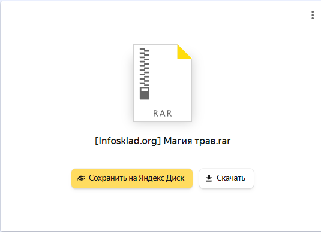Click the zipper graphic on the archive
321x232 pixels.
145,74
